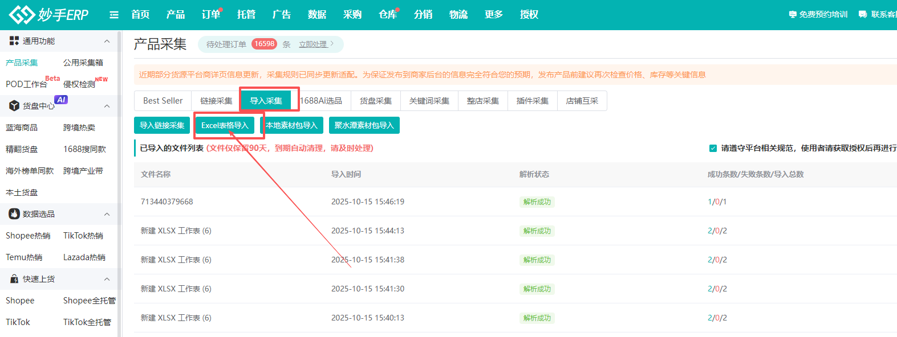
Task: Toggle the platform rules compliance checkbox
Action: tap(713, 149)
